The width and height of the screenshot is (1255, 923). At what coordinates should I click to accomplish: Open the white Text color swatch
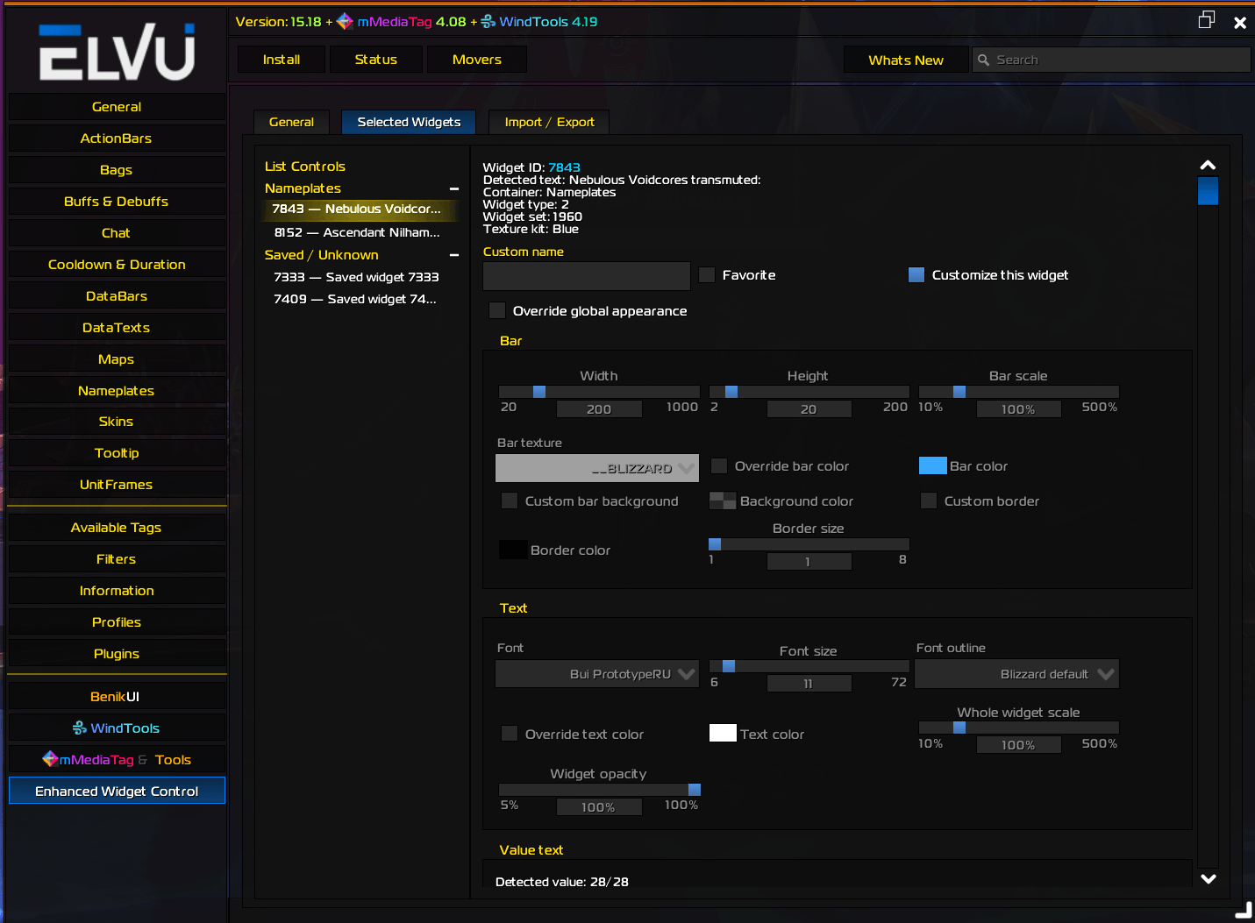(x=723, y=733)
